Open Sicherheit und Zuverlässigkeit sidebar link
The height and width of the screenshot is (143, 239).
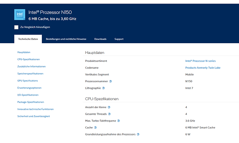click(34, 116)
